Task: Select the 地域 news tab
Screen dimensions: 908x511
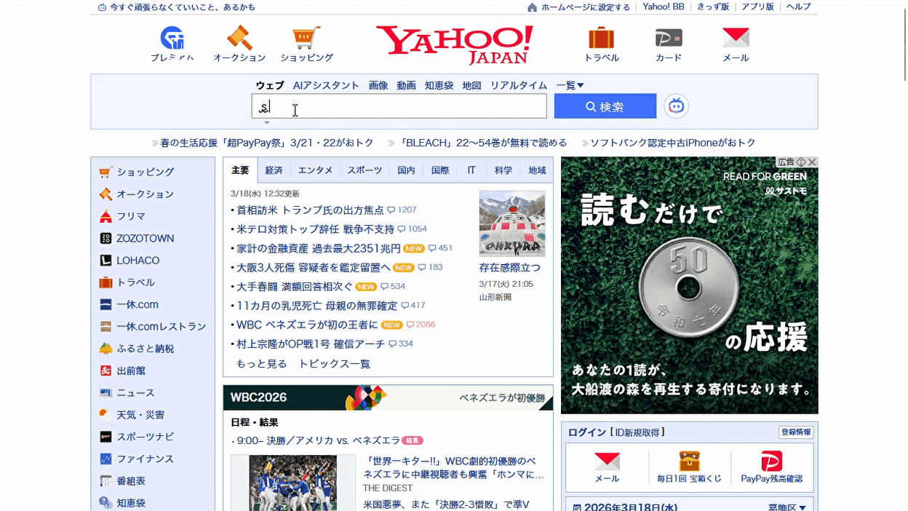Action: [537, 170]
